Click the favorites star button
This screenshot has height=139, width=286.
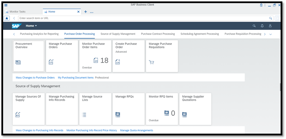tap(7, 18)
